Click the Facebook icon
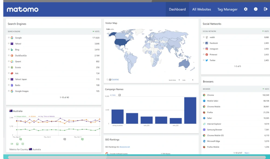Screen dimensions: 270x159 tap(207, 43)
